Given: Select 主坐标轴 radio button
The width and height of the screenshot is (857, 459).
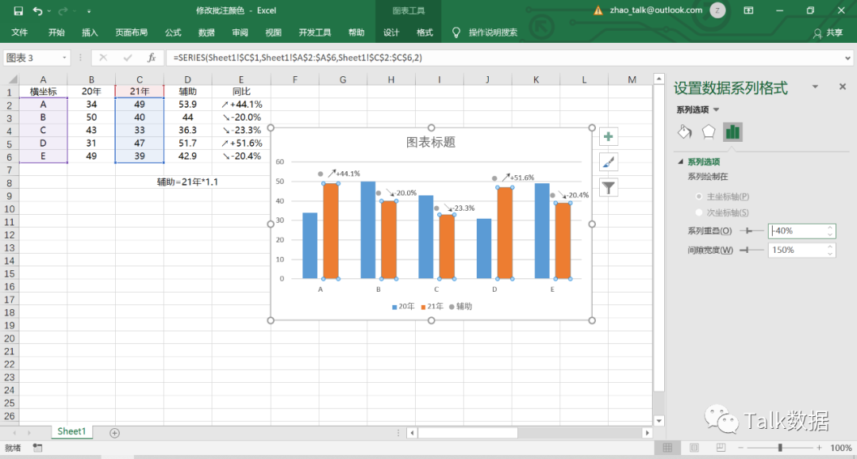Looking at the screenshot, I should [x=699, y=196].
